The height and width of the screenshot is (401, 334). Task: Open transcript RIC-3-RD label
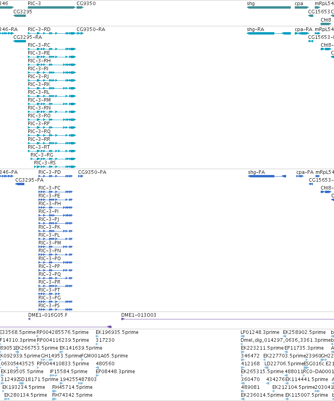(x=39, y=29)
